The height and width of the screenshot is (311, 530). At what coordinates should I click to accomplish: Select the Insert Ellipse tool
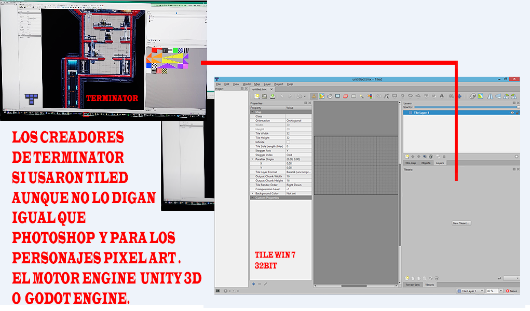click(410, 96)
